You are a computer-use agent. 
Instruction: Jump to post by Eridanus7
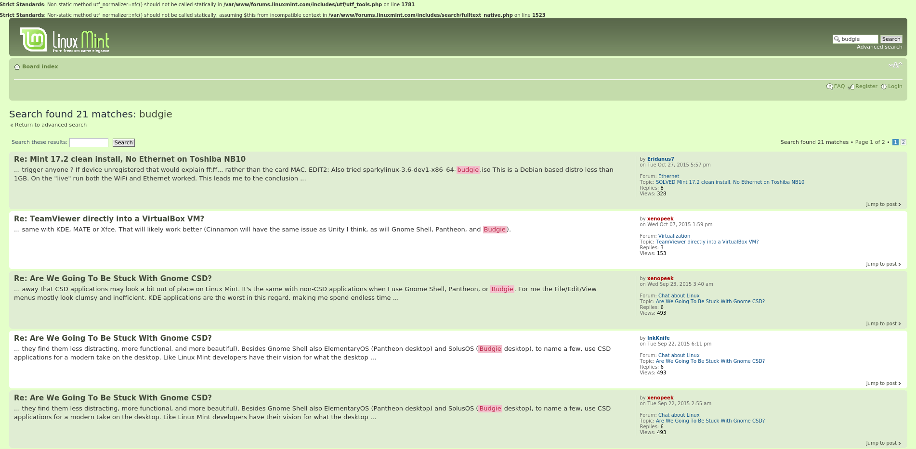(883, 205)
